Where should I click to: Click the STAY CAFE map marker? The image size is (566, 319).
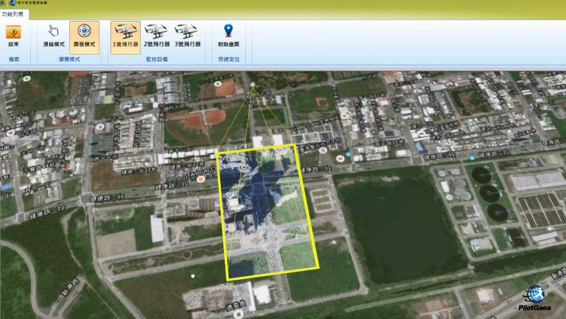[x=201, y=179]
